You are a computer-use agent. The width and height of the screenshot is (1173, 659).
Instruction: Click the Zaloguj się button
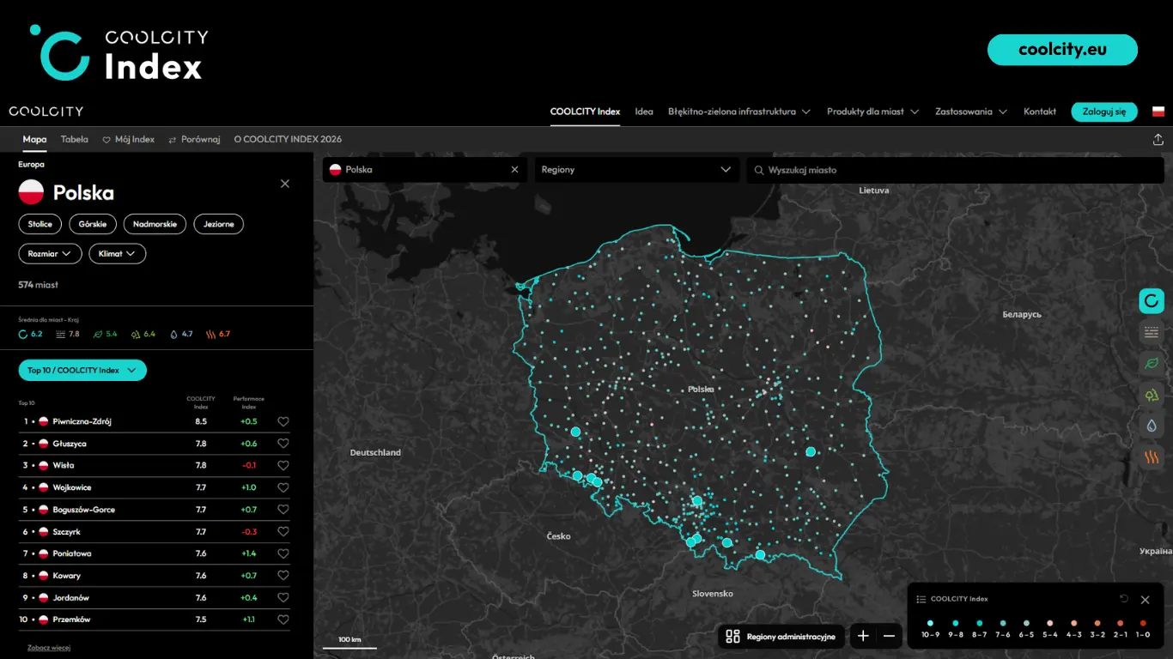pos(1104,112)
